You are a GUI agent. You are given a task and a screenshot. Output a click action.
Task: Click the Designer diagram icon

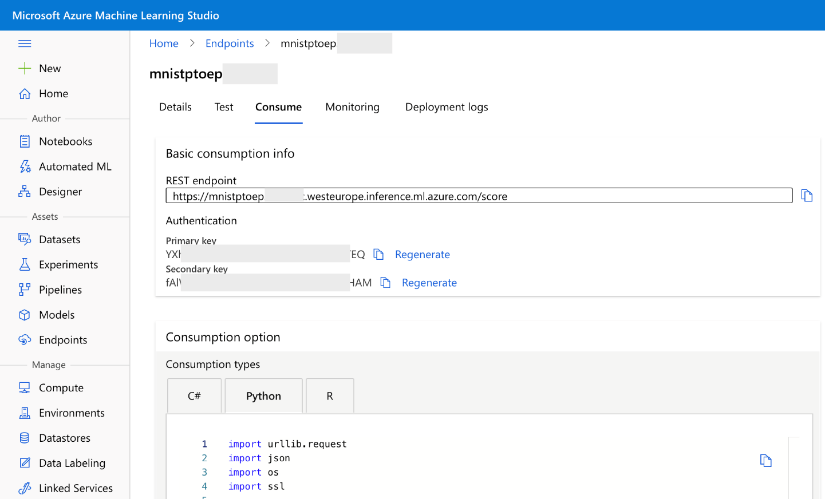[25, 192]
